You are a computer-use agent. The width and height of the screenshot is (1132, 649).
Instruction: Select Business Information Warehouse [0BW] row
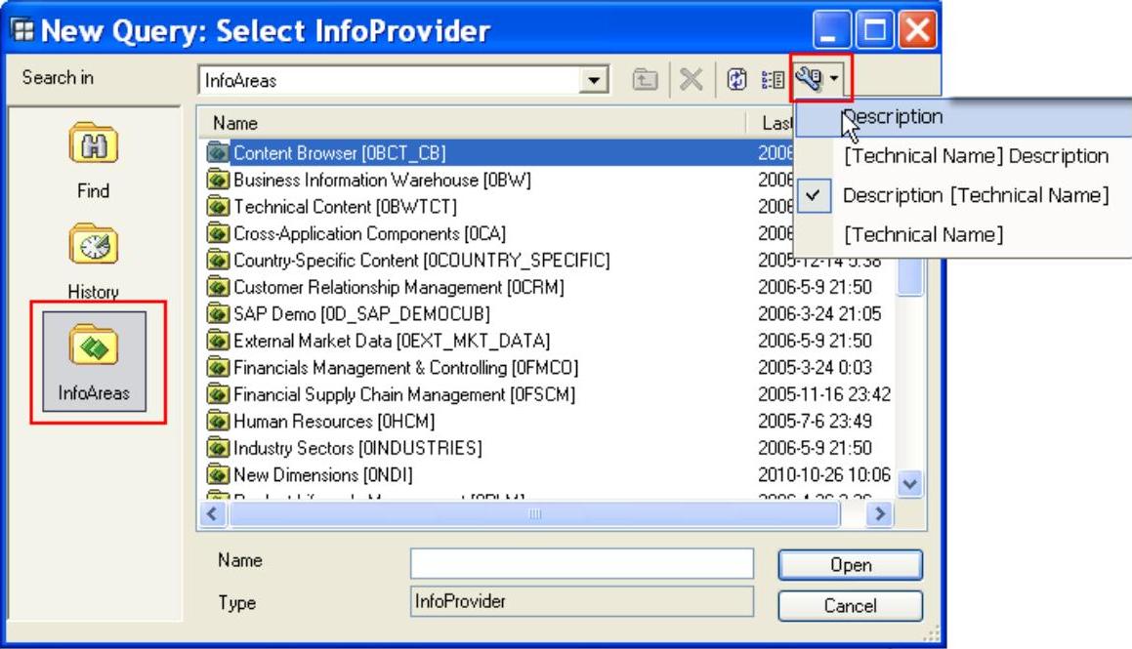(x=497, y=180)
